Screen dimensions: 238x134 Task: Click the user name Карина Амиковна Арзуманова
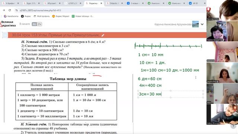pyautogui.click(x=173, y=24)
